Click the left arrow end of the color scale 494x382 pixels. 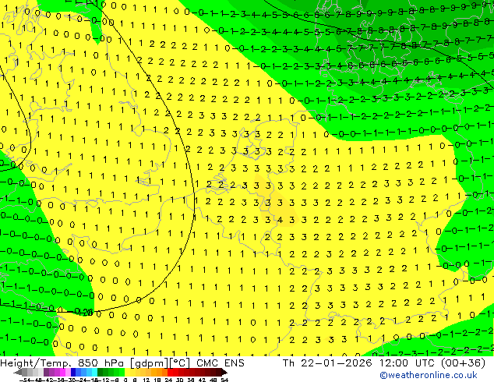click(18, 372)
